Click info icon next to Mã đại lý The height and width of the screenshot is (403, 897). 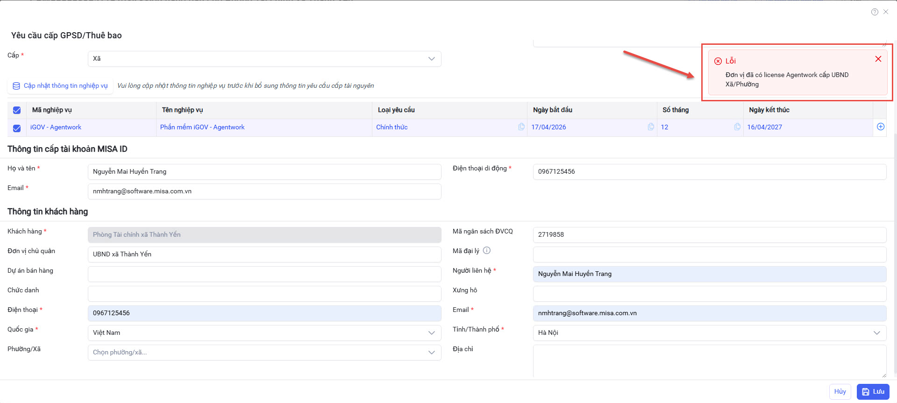tap(486, 251)
